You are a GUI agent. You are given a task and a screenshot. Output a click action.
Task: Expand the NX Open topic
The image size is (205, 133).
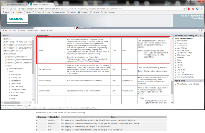(3, 39)
